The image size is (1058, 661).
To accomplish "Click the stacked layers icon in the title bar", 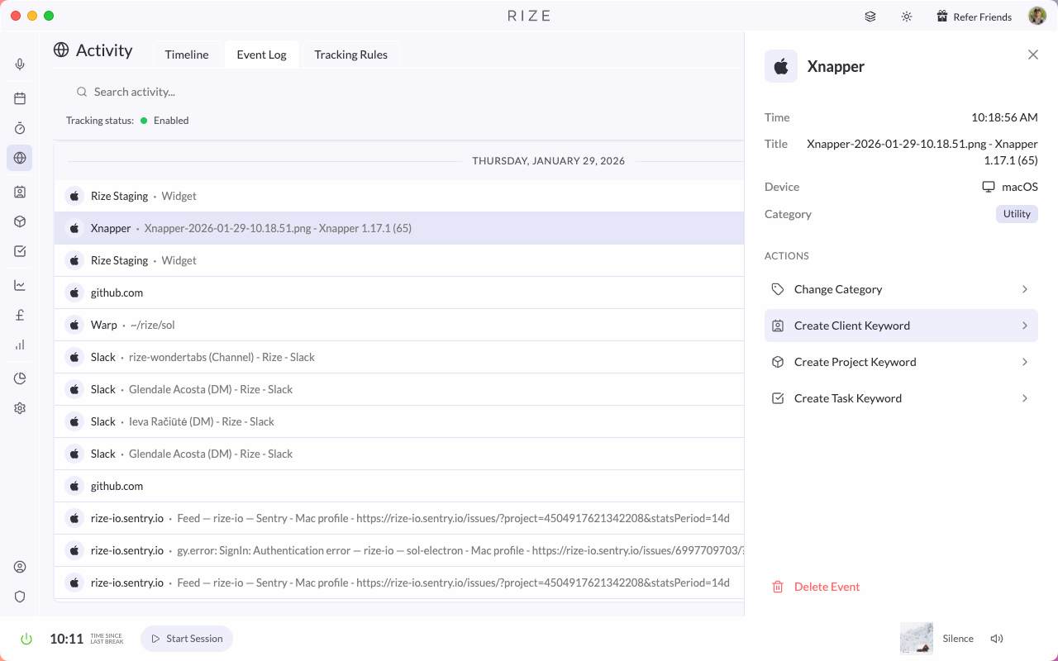I will point(870,17).
